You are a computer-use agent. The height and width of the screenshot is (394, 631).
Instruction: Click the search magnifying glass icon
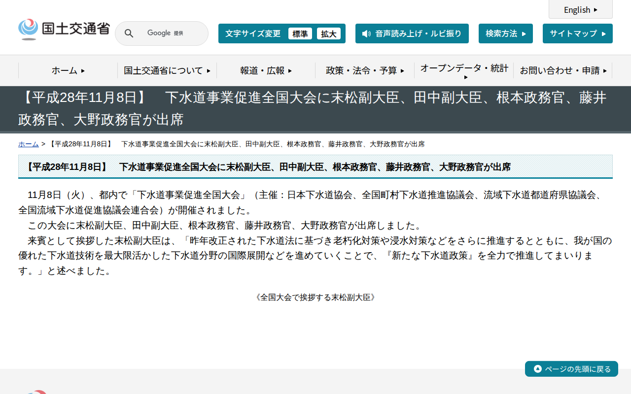pos(129,33)
